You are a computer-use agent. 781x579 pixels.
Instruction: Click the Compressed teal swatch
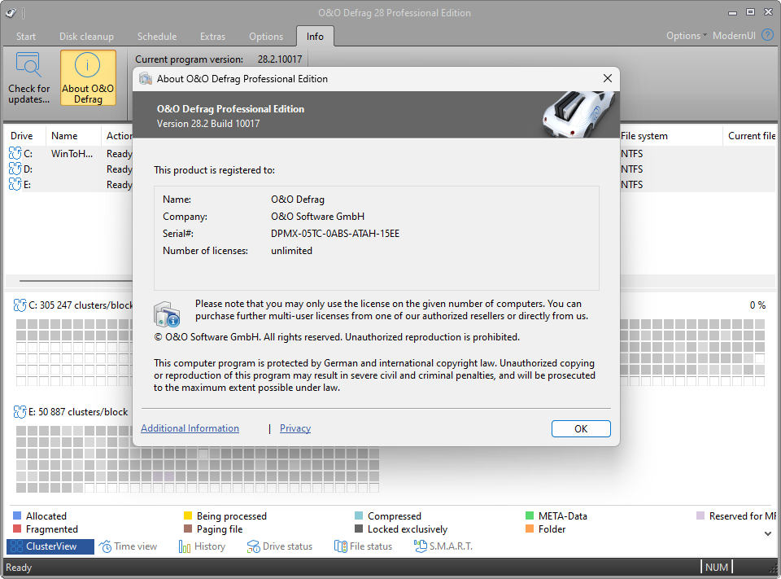point(359,515)
